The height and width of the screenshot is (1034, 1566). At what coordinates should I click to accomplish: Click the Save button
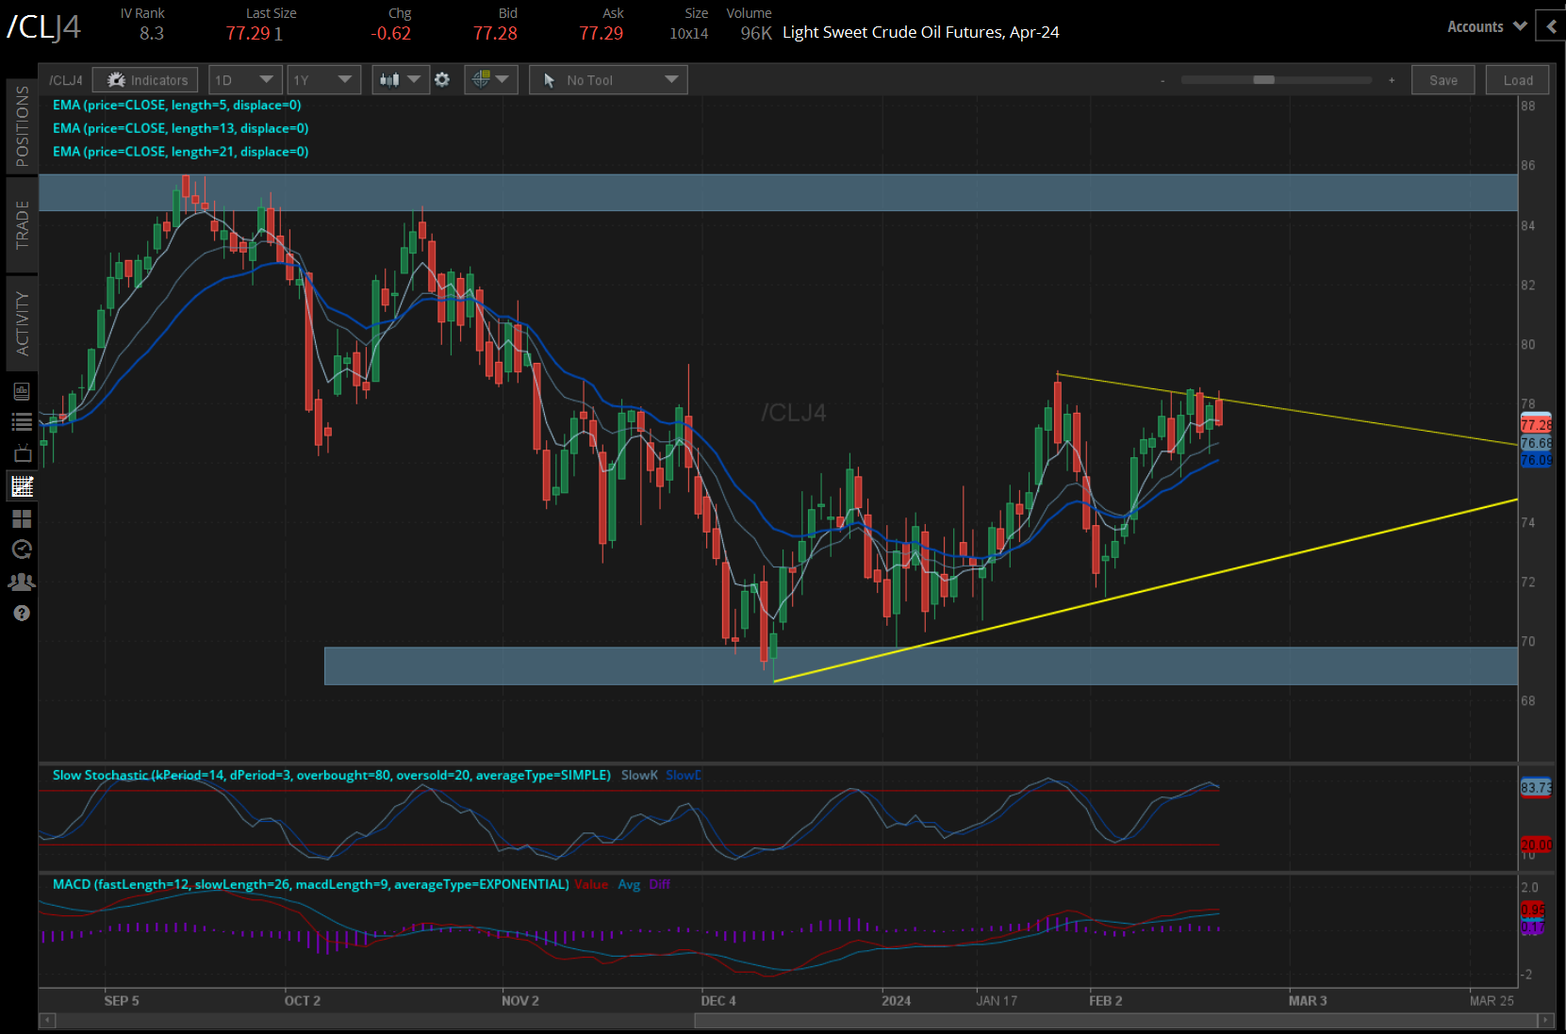pyautogui.click(x=1442, y=80)
